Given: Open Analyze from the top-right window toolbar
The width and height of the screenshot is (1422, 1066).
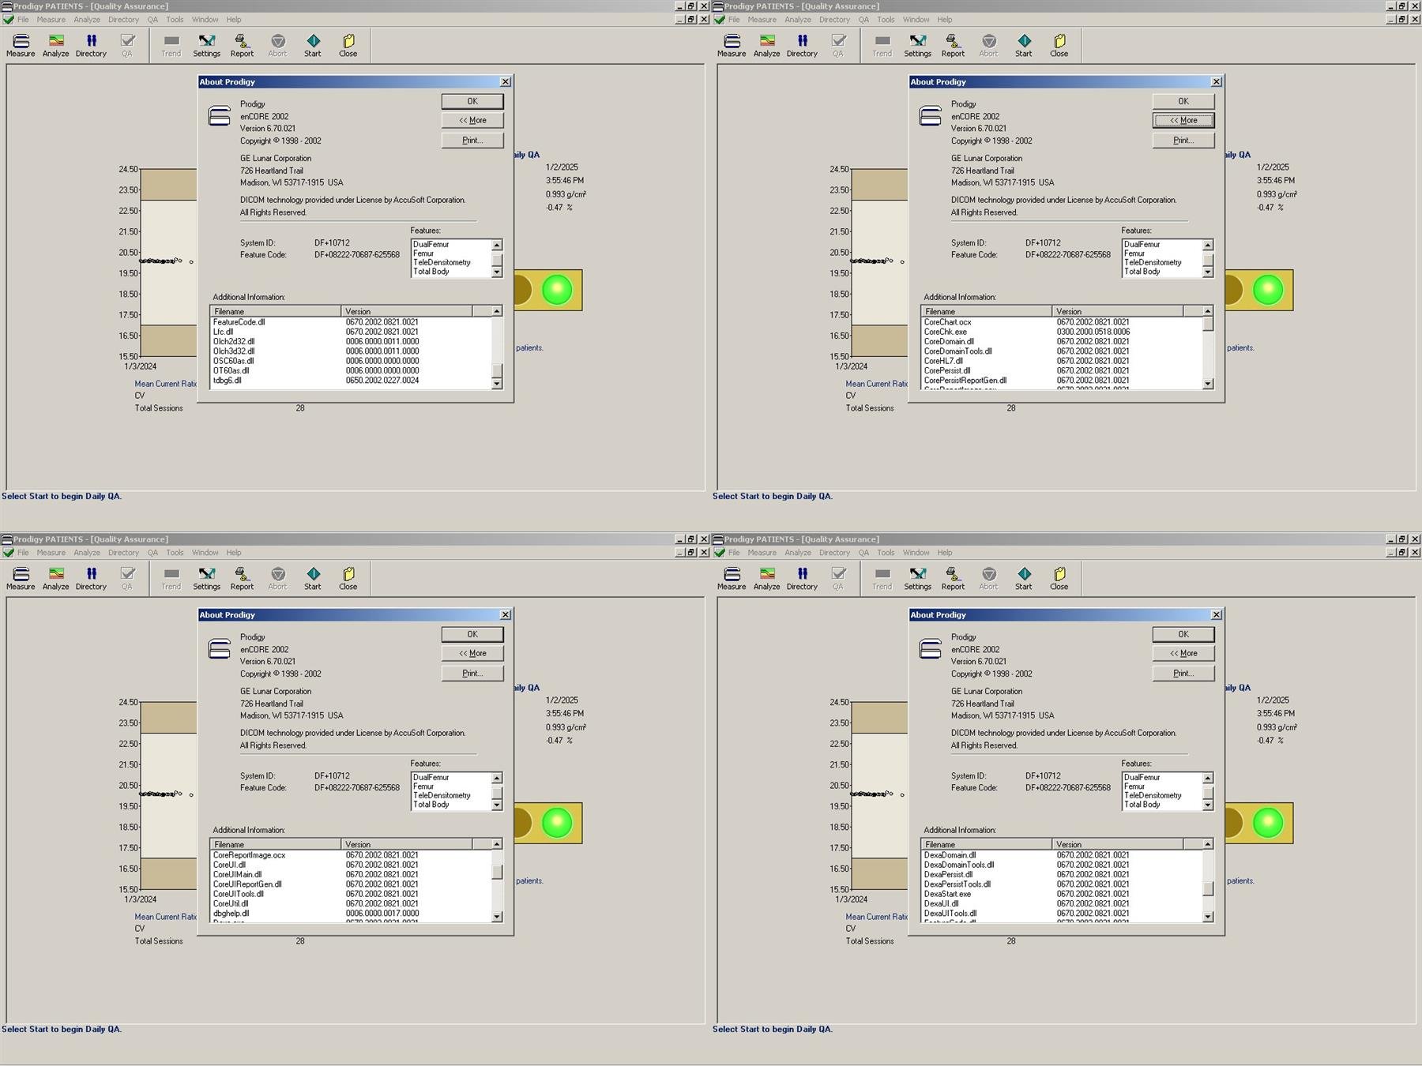Looking at the screenshot, I should tap(766, 45).
